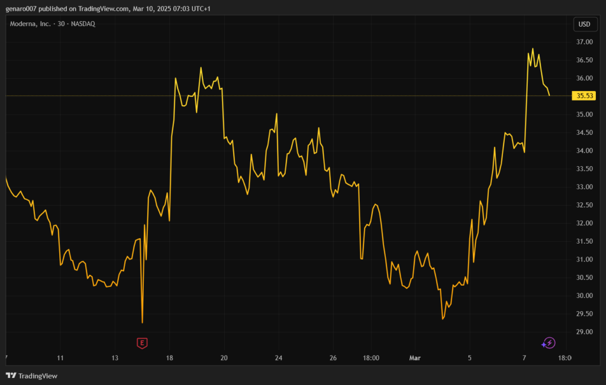
Task: Click the 36.00 price axis label
Action: pyautogui.click(x=584, y=78)
